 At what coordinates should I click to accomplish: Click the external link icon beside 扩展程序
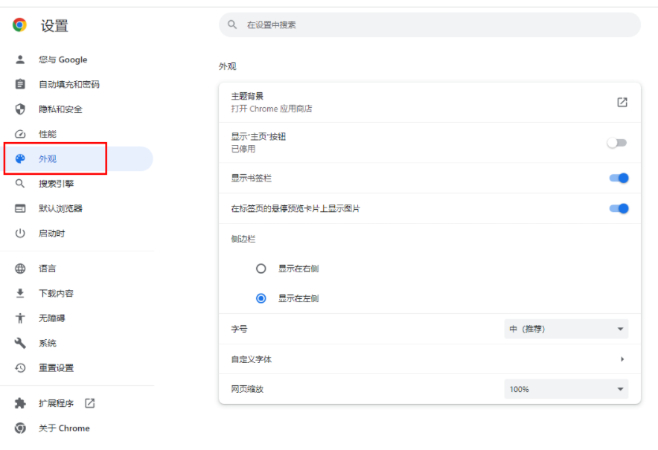click(x=90, y=403)
